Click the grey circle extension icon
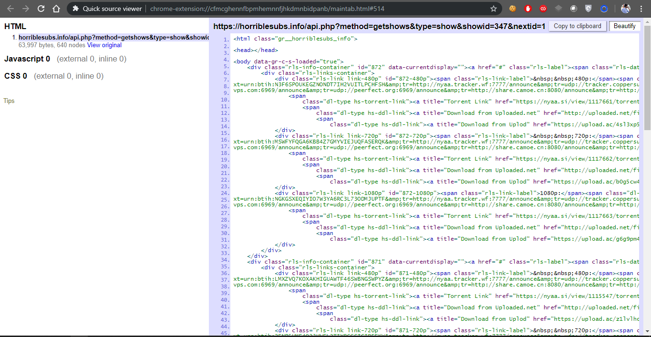The height and width of the screenshot is (337, 651). coord(573,9)
